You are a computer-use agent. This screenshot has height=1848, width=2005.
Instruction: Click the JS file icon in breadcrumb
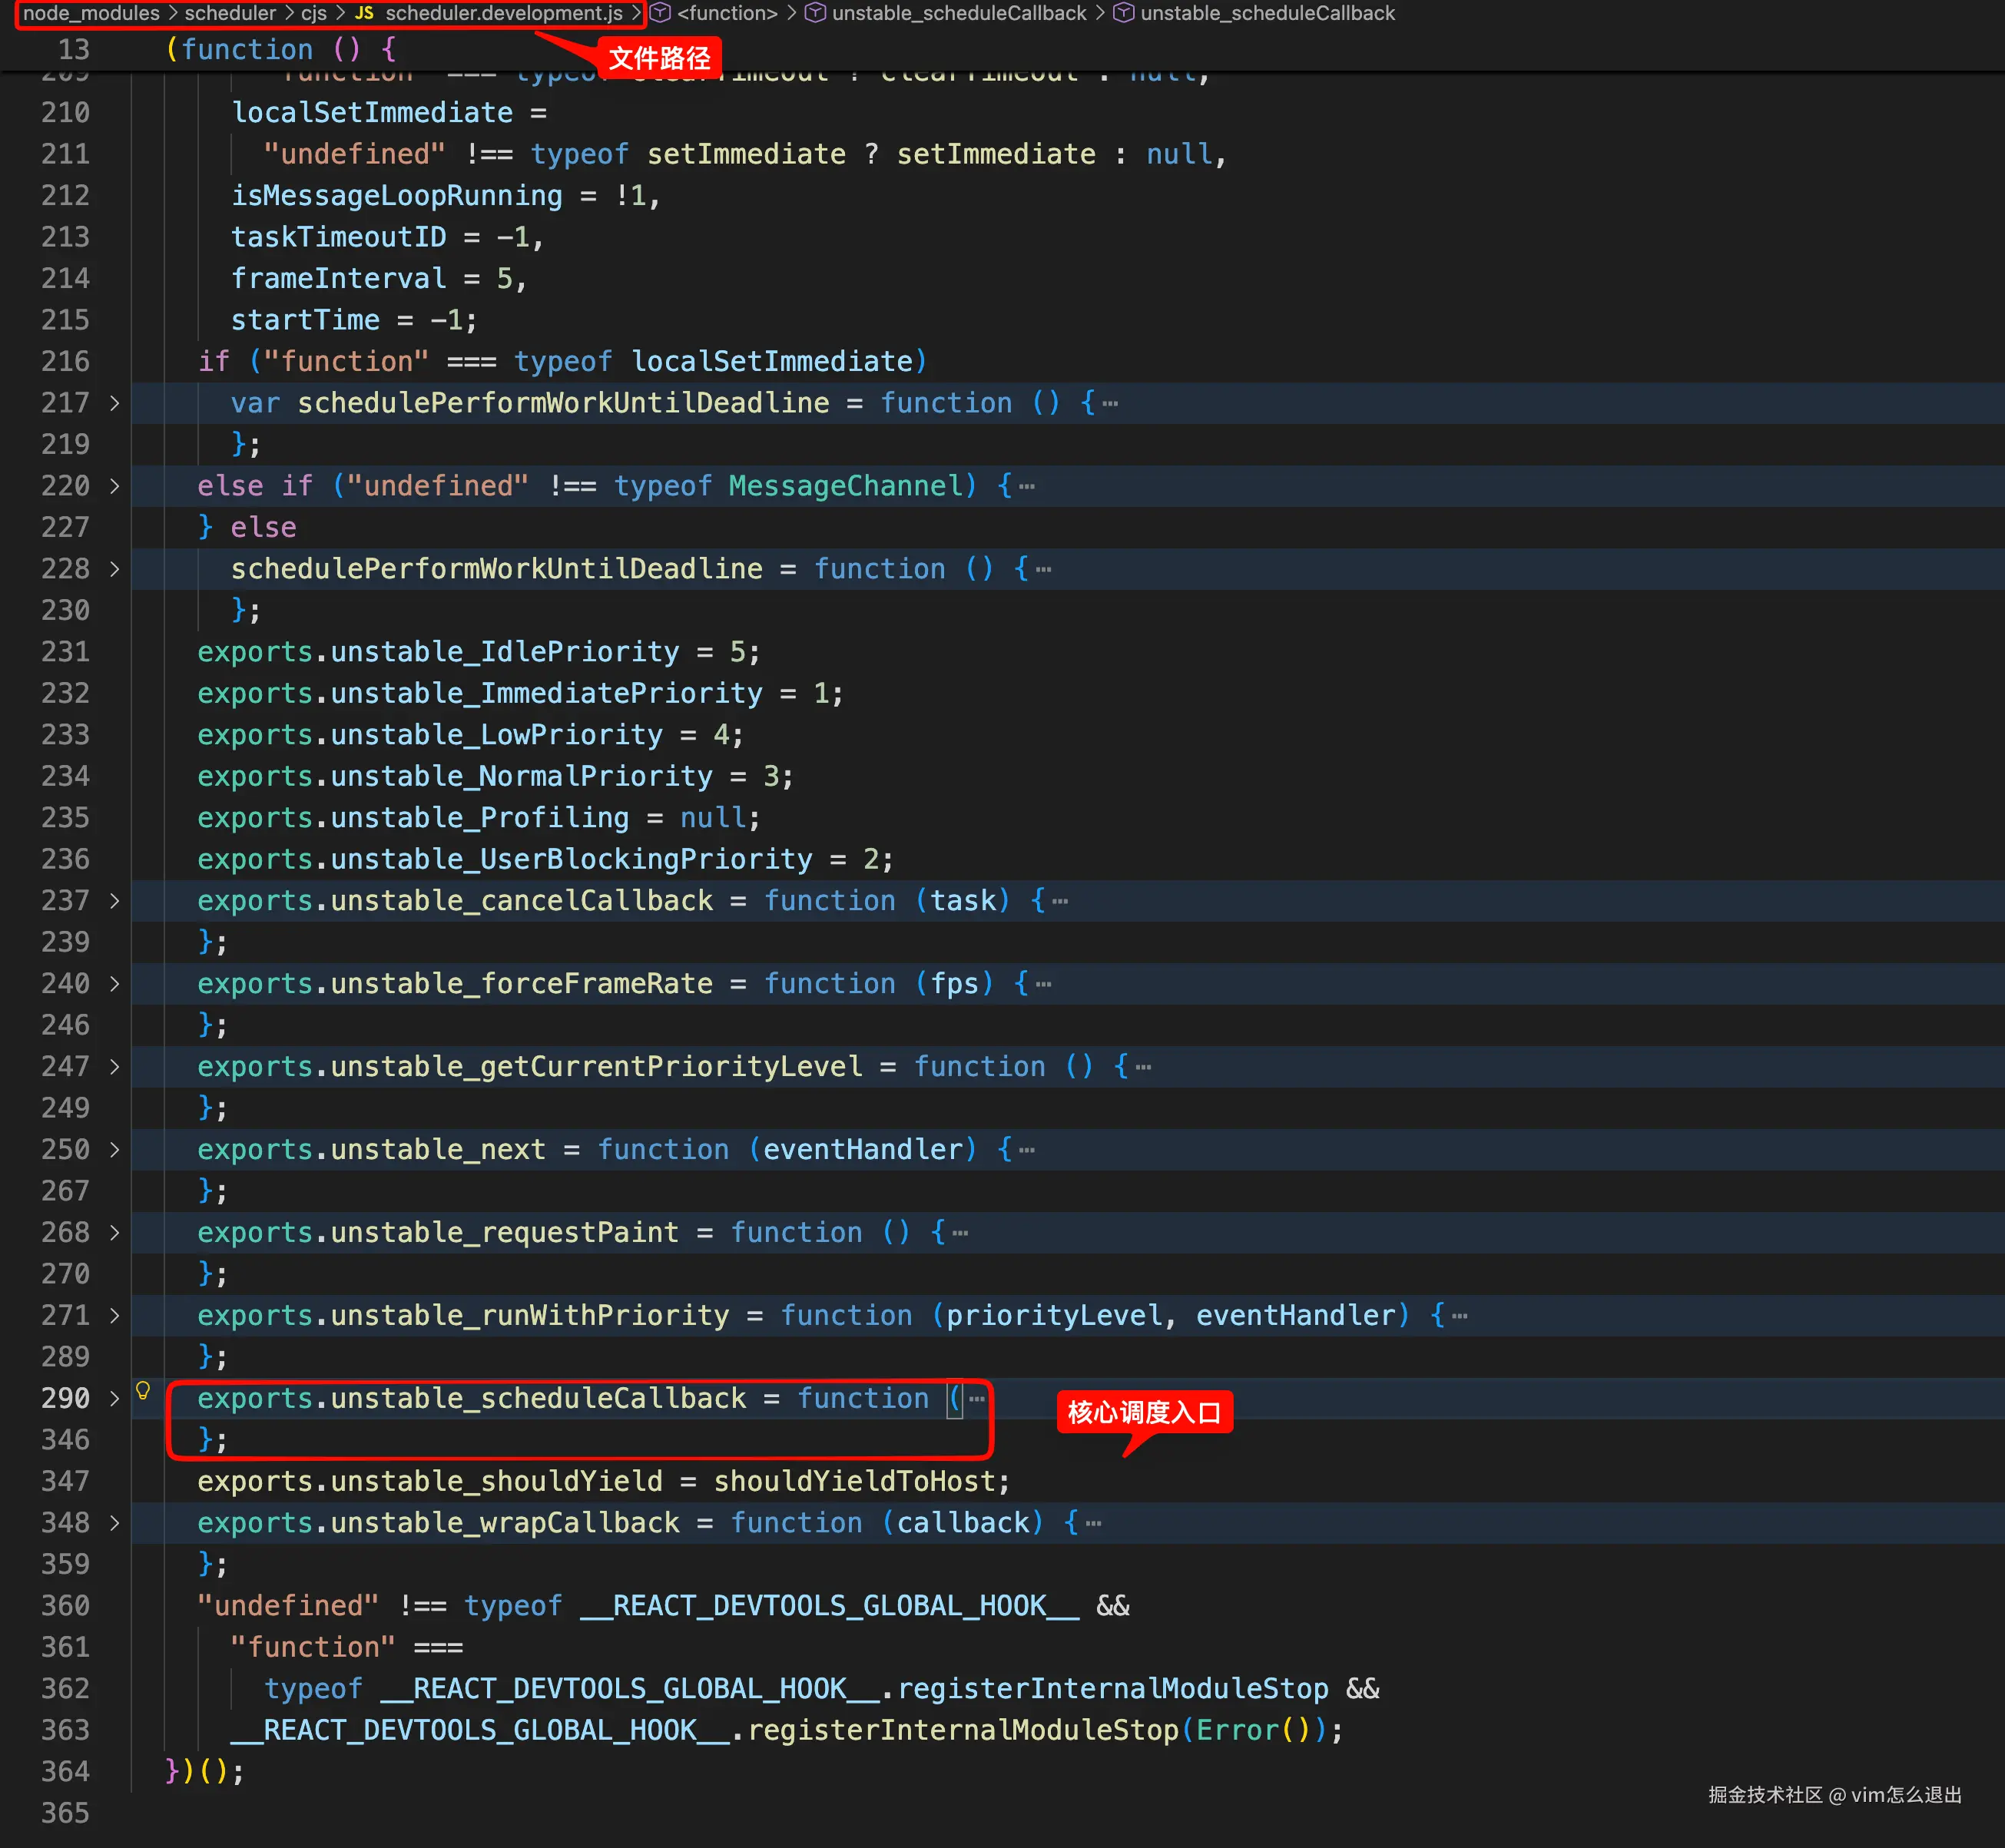[x=364, y=13]
